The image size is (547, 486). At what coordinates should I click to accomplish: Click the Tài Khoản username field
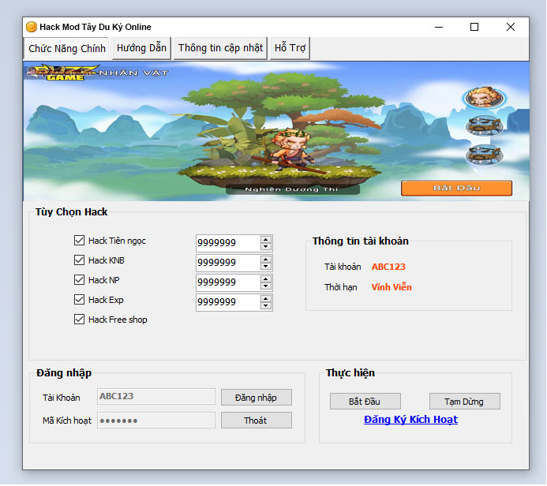[156, 397]
